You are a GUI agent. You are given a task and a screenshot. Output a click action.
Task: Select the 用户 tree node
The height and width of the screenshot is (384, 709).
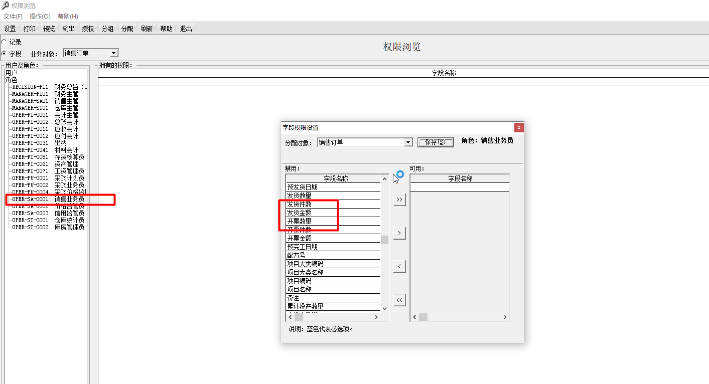(11, 73)
